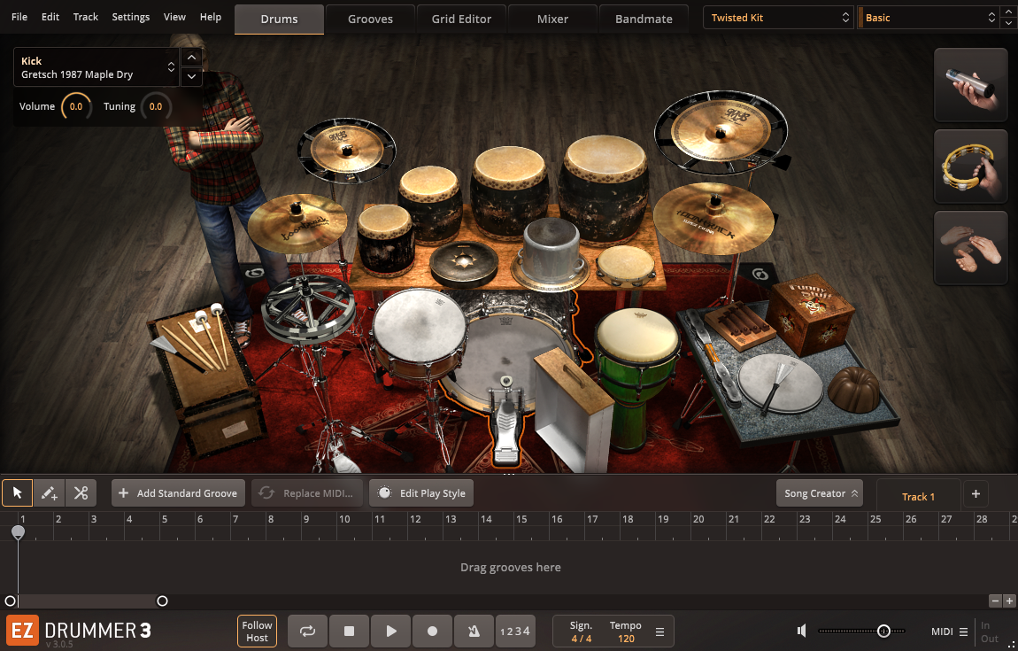Select the pencil draw tool
Viewport: 1018px width, 651px height.
[50, 493]
